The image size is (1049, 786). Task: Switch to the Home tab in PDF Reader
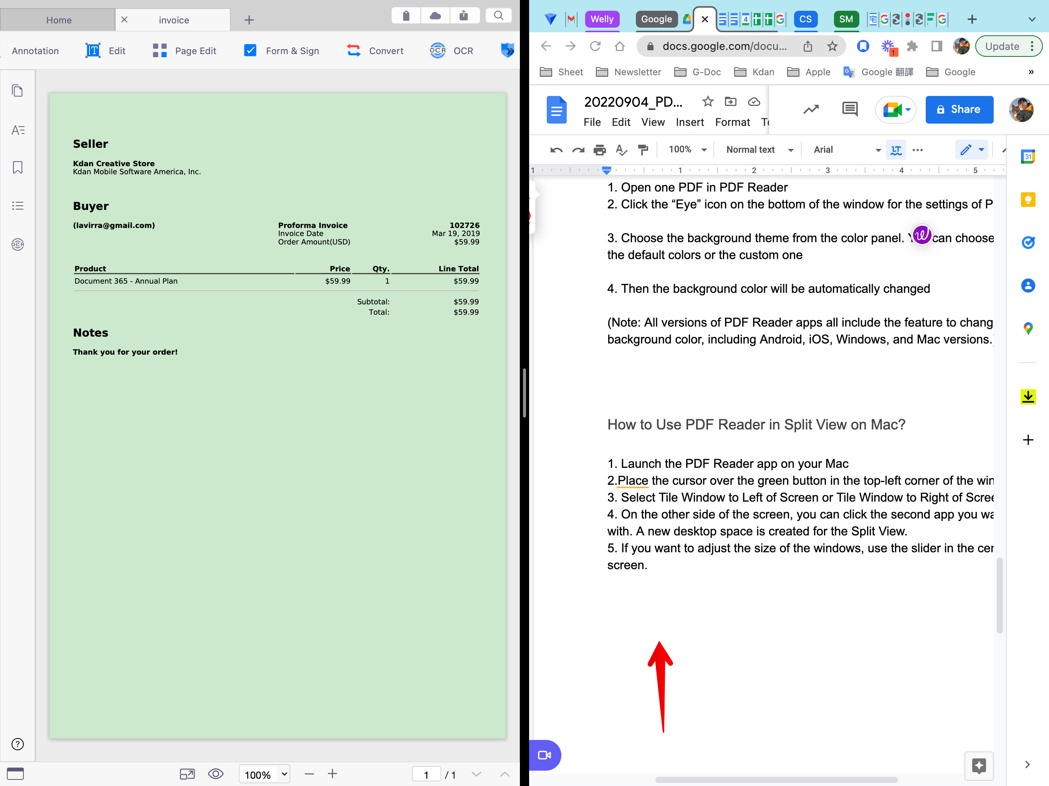click(x=59, y=20)
